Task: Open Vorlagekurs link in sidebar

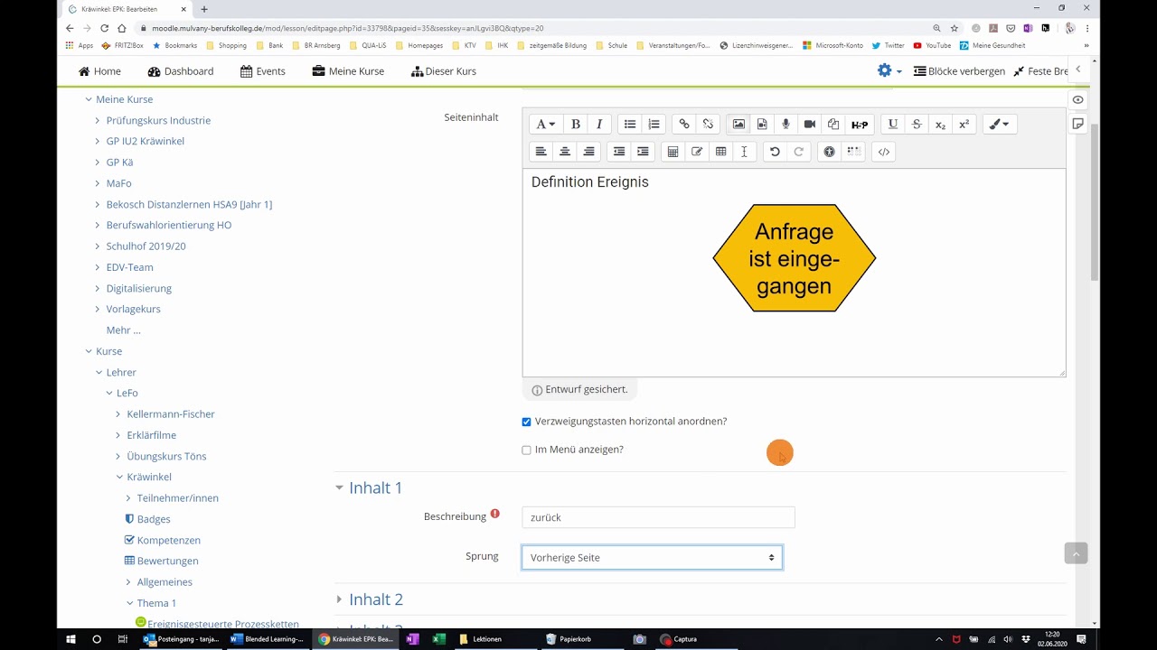Action: (x=133, y=309)
